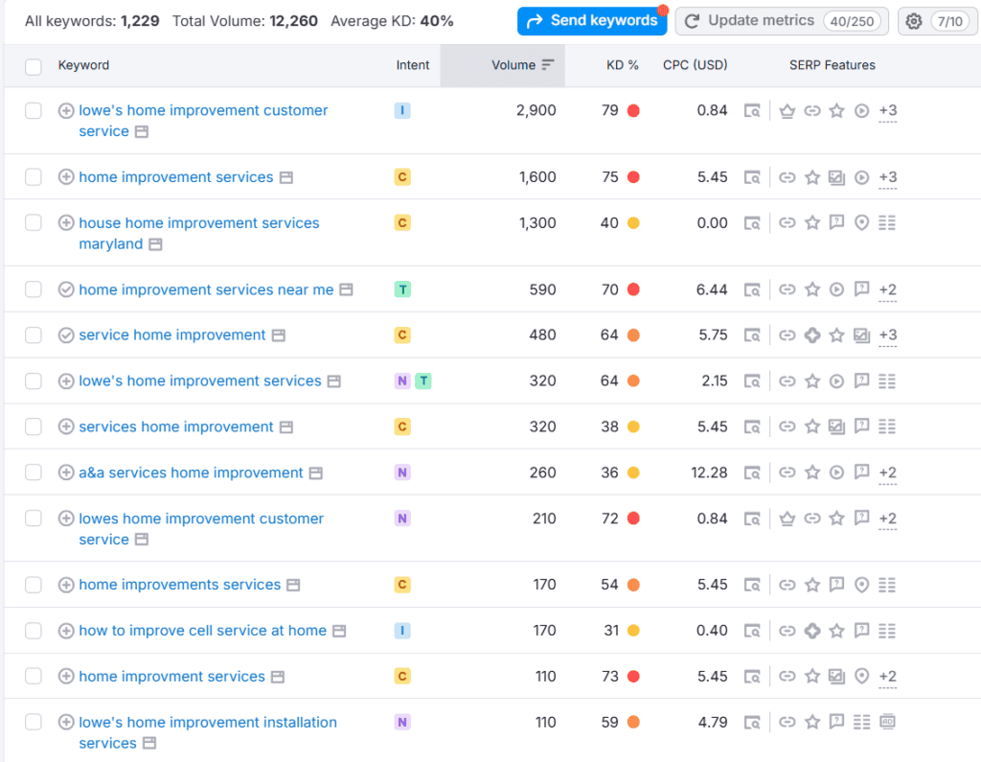Click the featured snippet list icon for "house home improvement services maryland"
Viewport: 981px width, 762px height.
click(x=887, y=222)
